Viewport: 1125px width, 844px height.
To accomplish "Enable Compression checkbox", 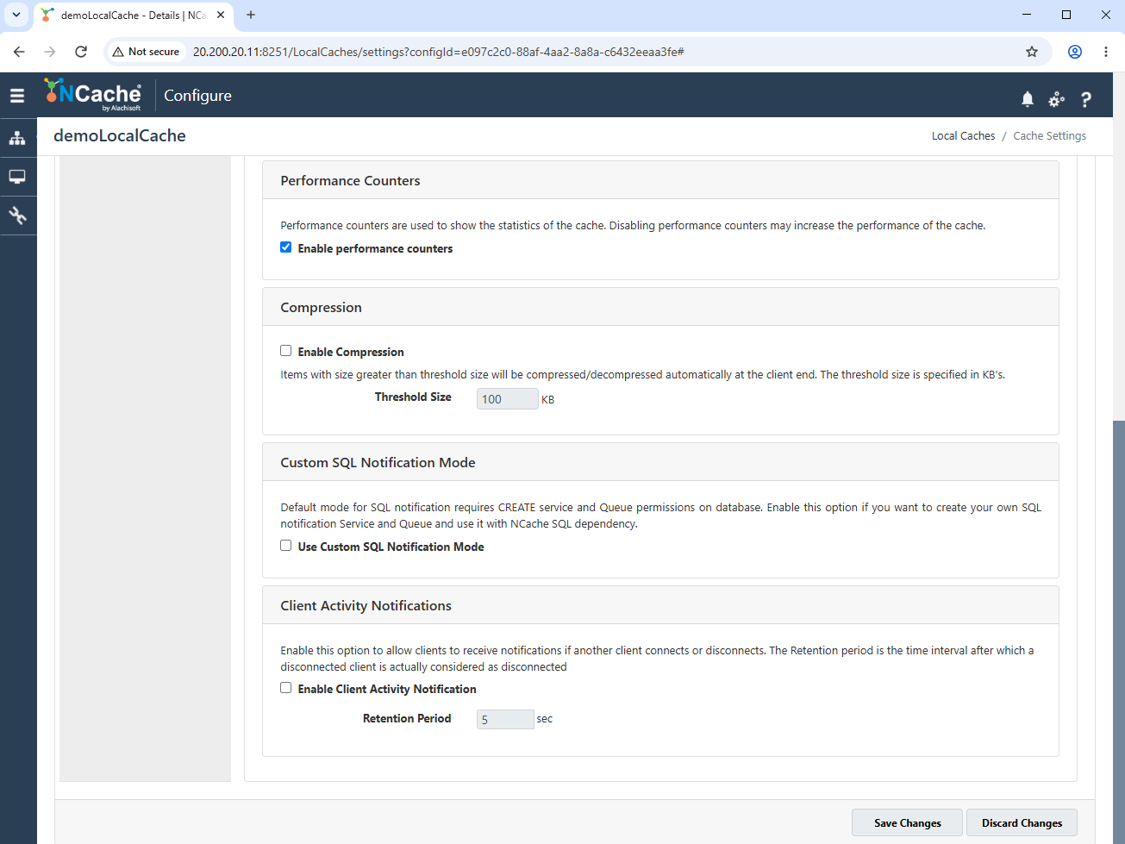I will click(285, 351).
